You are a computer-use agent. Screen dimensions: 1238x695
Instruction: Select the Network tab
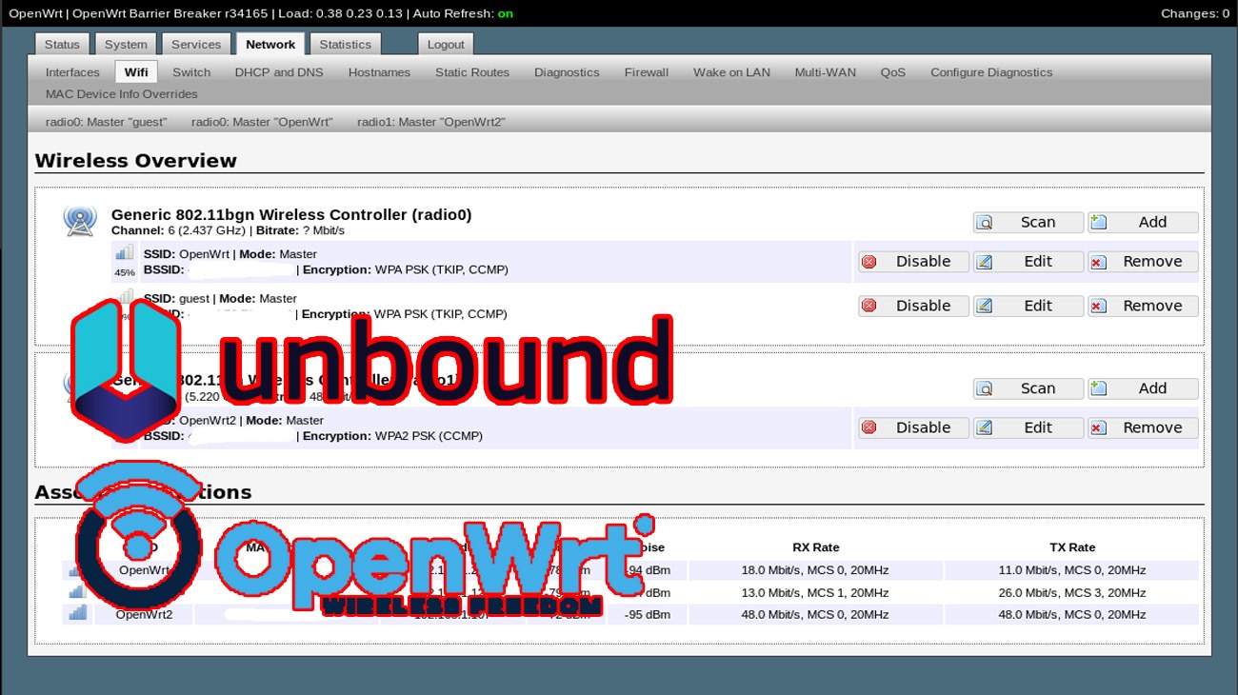(x=270, y=44)
